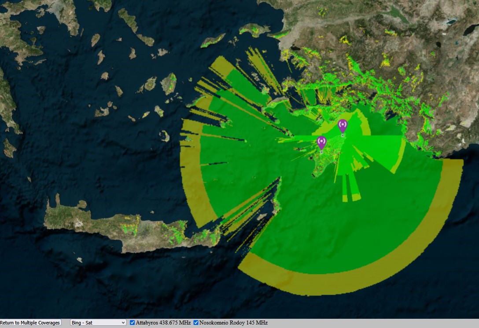Uncheck the Attabyros 438.675 MHz checkbox
The height and width of the screenshot is (328, 479).
click(132, 323)
